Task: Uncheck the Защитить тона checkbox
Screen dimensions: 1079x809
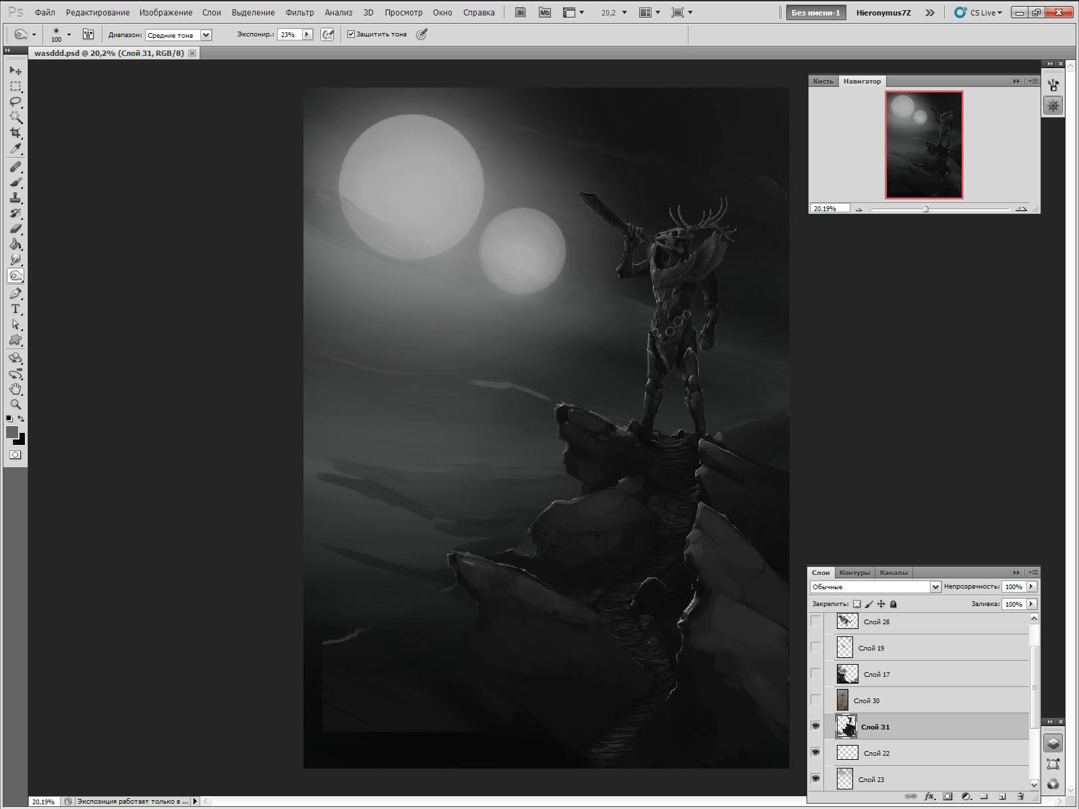Action: (x=351, y=34)
